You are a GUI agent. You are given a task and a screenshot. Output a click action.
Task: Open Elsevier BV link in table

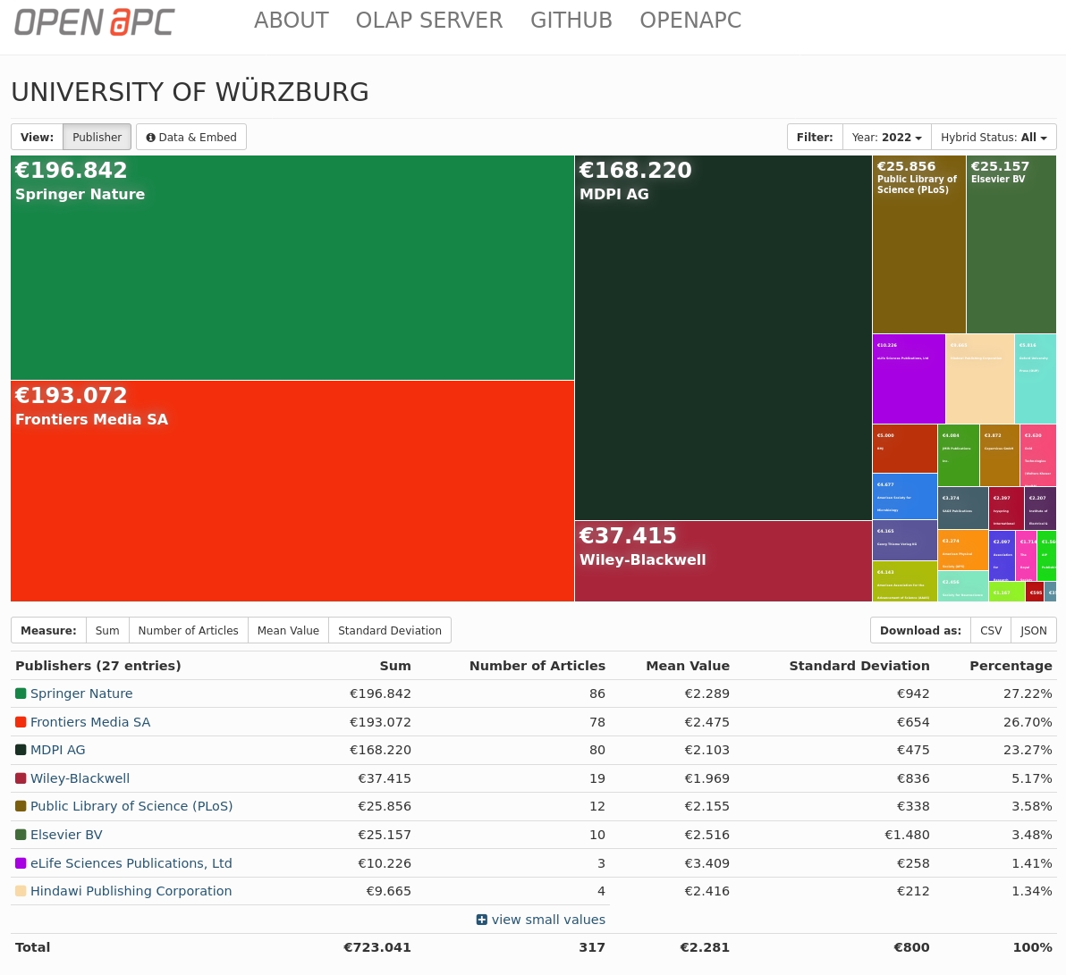click(x=66, y=835)
